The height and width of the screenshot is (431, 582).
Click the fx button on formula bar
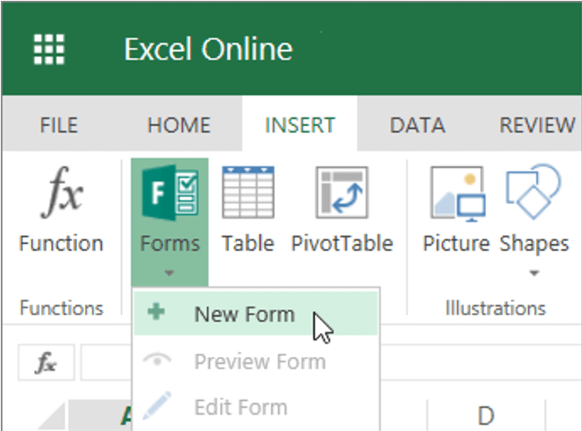[x=46, y=362]
